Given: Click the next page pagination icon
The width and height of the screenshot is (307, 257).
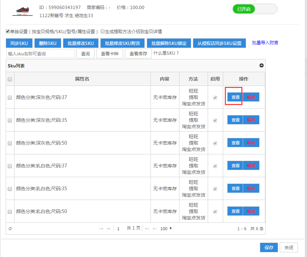Looking at the screenshot, I should click(x=147, y=228).
